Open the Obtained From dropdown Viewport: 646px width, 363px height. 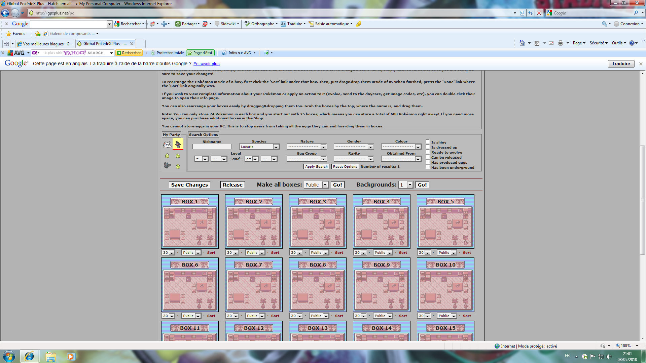tap(401, 159)
